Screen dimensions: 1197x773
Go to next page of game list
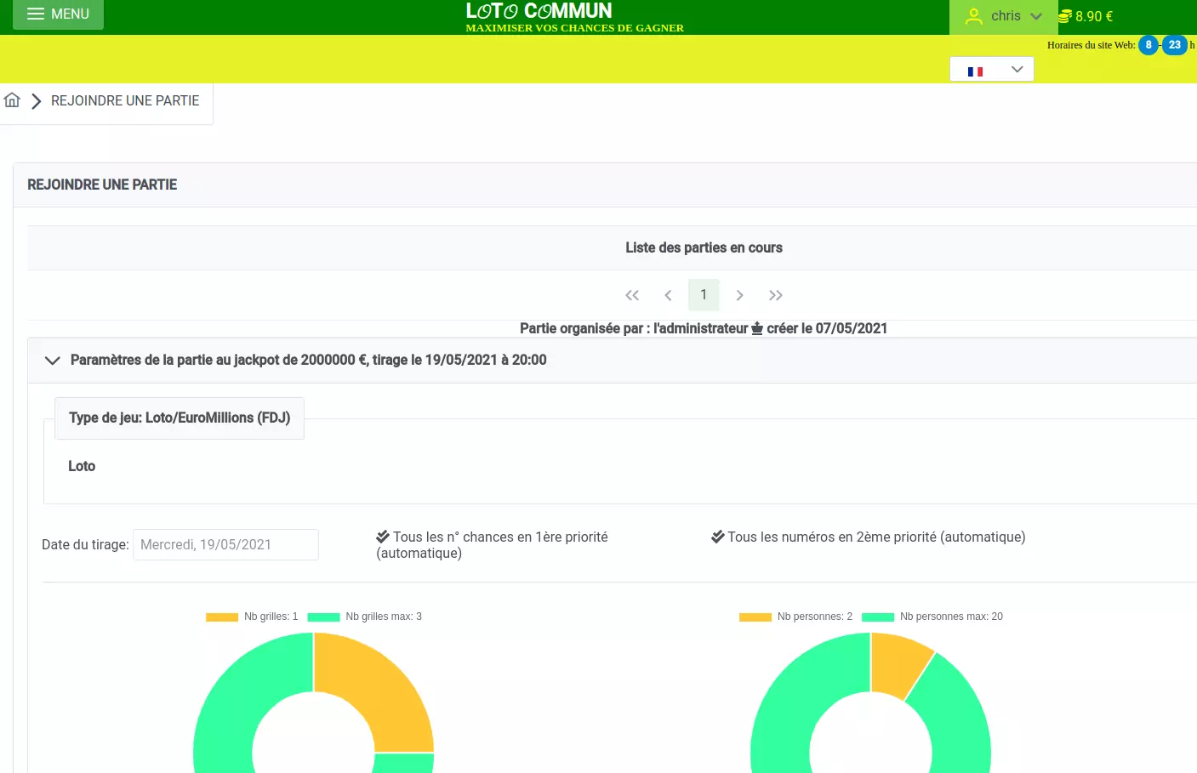pyautogui.click(x=739, y=295)
